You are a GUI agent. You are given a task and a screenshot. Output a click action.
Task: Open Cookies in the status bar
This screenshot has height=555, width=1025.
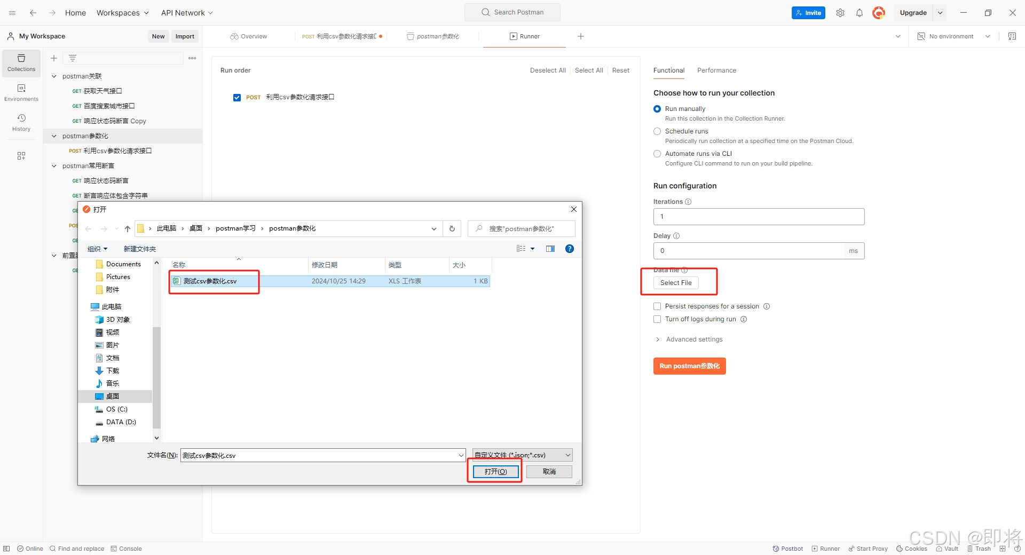pos(912,549)
